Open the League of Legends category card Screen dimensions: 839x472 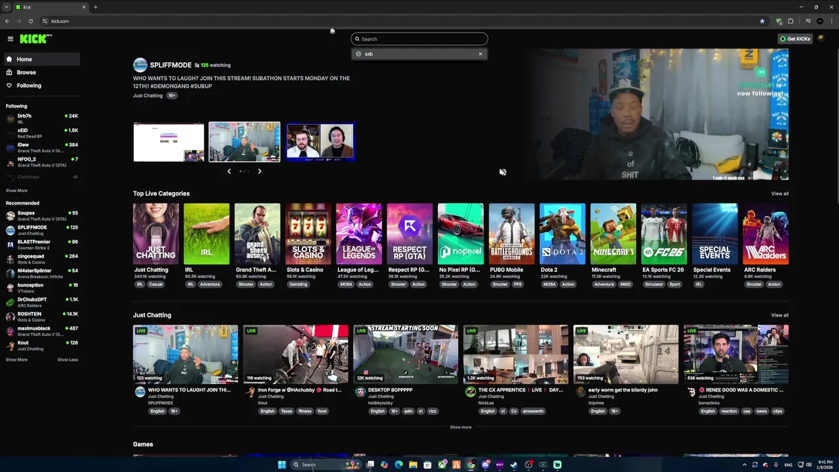click(359, 234)
